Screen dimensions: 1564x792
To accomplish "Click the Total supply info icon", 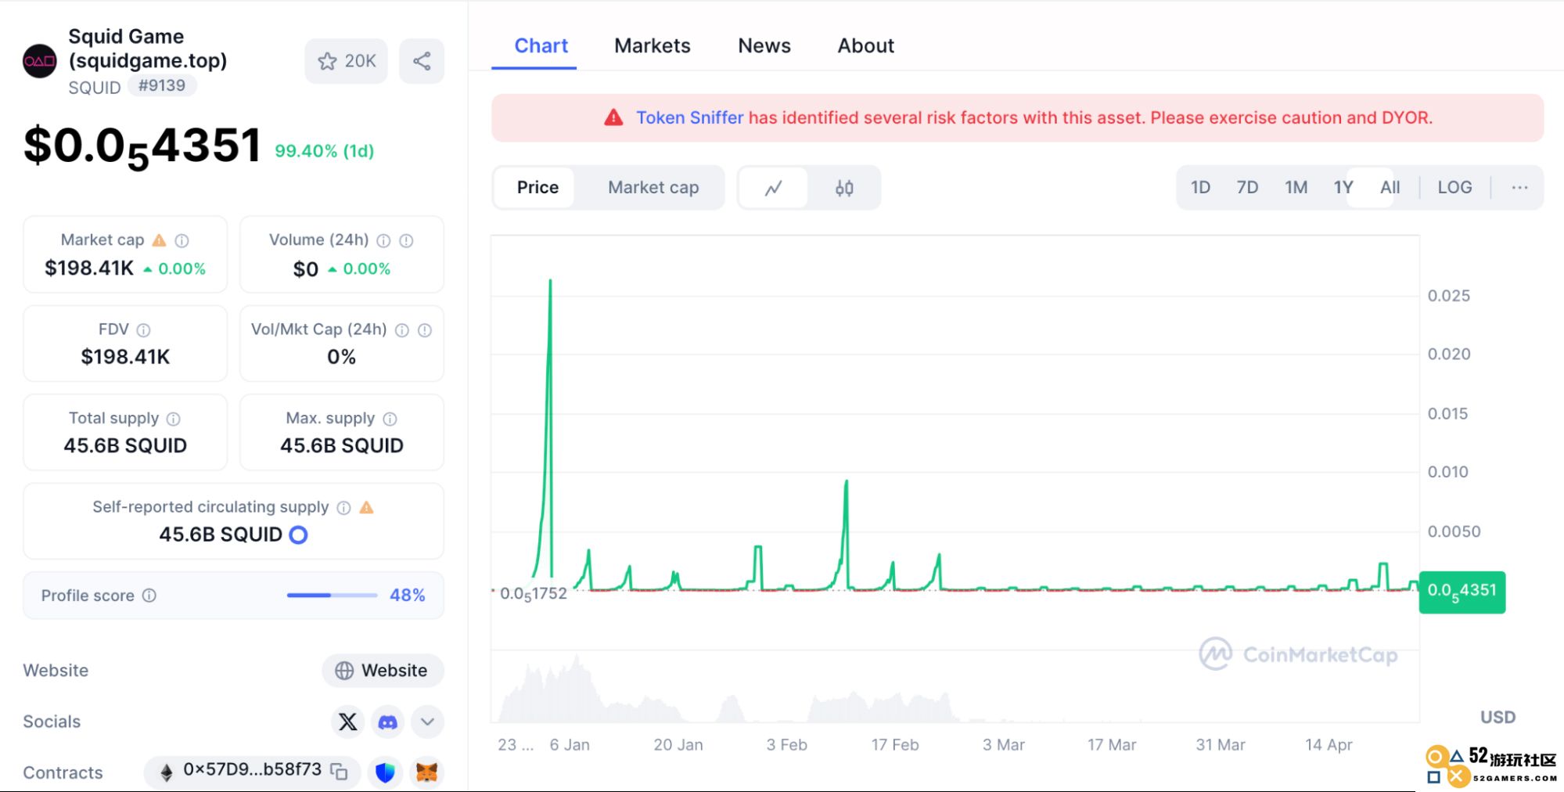I will (173, 419).
